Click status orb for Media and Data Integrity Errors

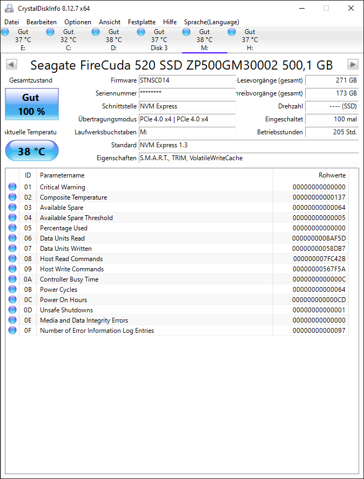pyautogui.click(x=12, y=320)
